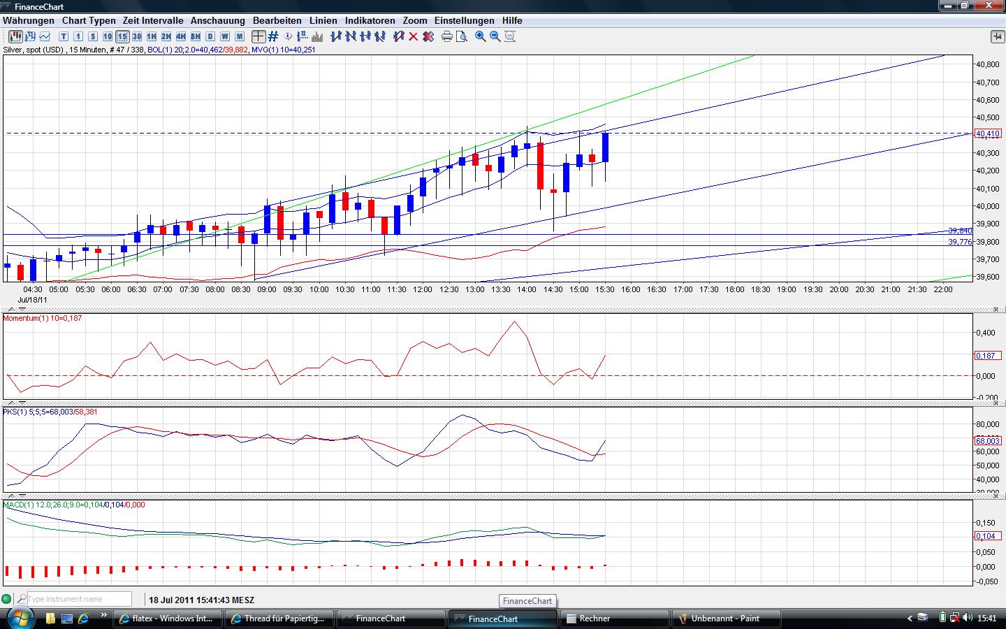Screen dimensions: 1006x629
Task: Open the Chart Typen menu
Action: (89, 20)
